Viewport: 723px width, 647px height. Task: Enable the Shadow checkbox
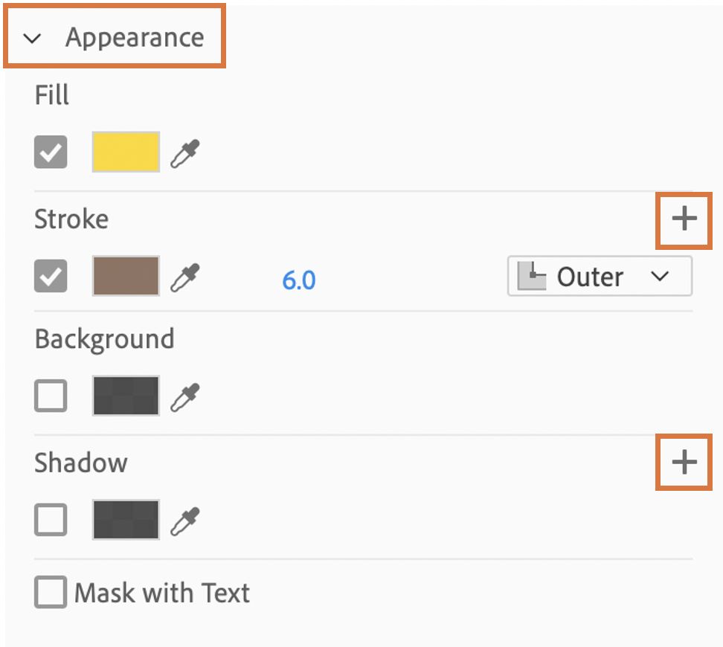pos(51,520)
